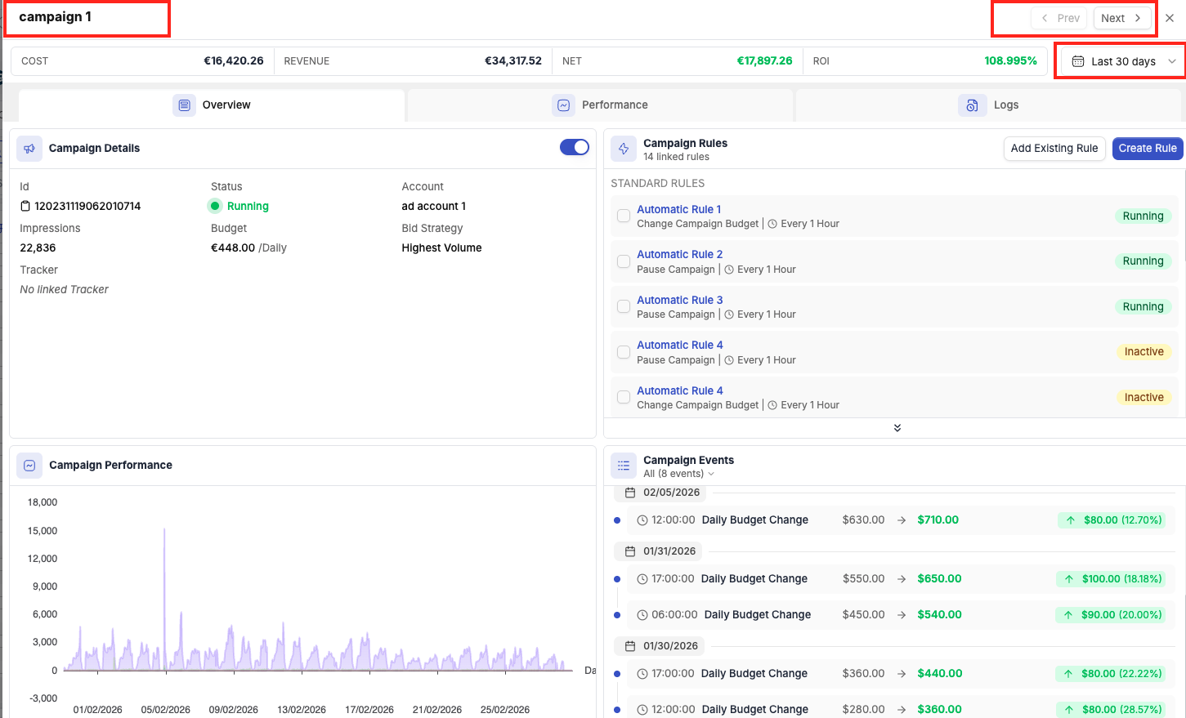
Task: Click the Create Rule button
Action: [x=1147, y=149]
